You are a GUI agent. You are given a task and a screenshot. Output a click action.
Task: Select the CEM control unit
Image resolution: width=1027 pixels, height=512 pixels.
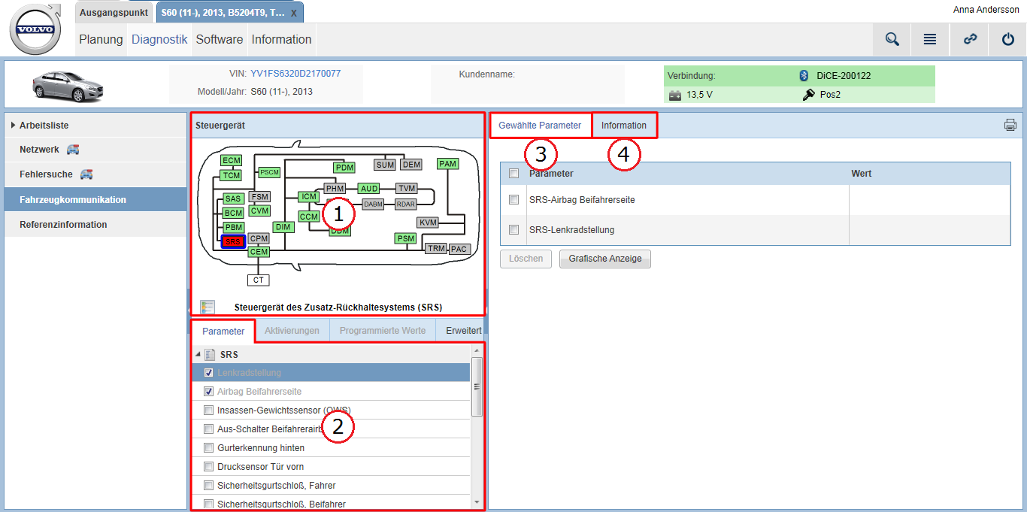coord(259,252)
